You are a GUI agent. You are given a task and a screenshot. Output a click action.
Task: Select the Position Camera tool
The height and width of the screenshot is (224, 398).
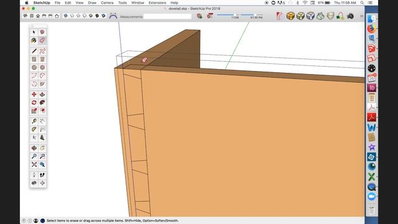click(34, 175)
